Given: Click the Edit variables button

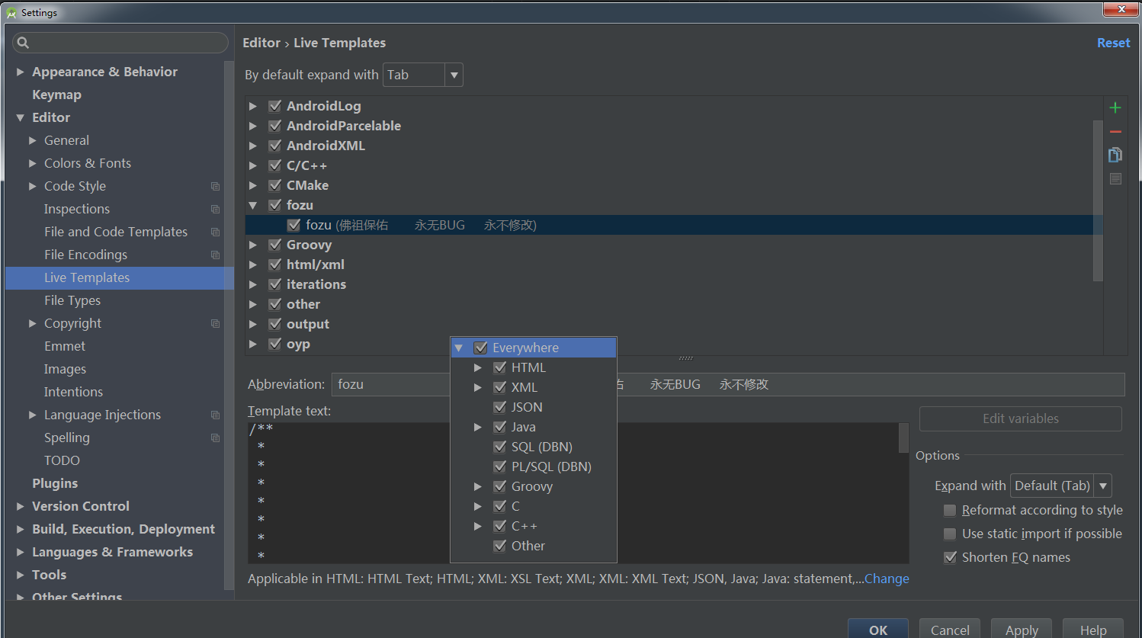Looking at the screenshot, I should pyautogui.click(x=1021, y=418).
